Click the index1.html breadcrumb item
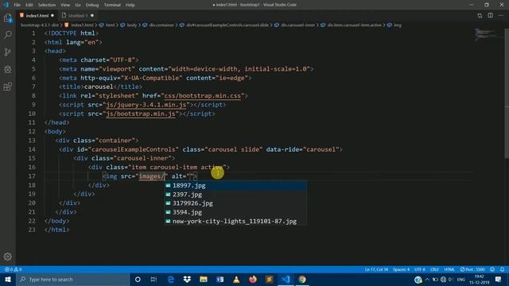This screenshot has width=509, height=286. point(82,25)
